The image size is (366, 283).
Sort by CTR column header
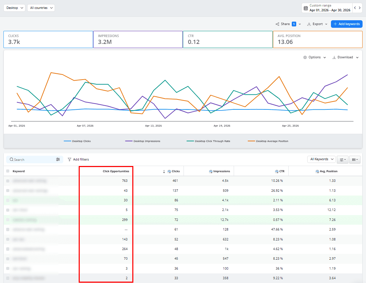coord(282,171)
